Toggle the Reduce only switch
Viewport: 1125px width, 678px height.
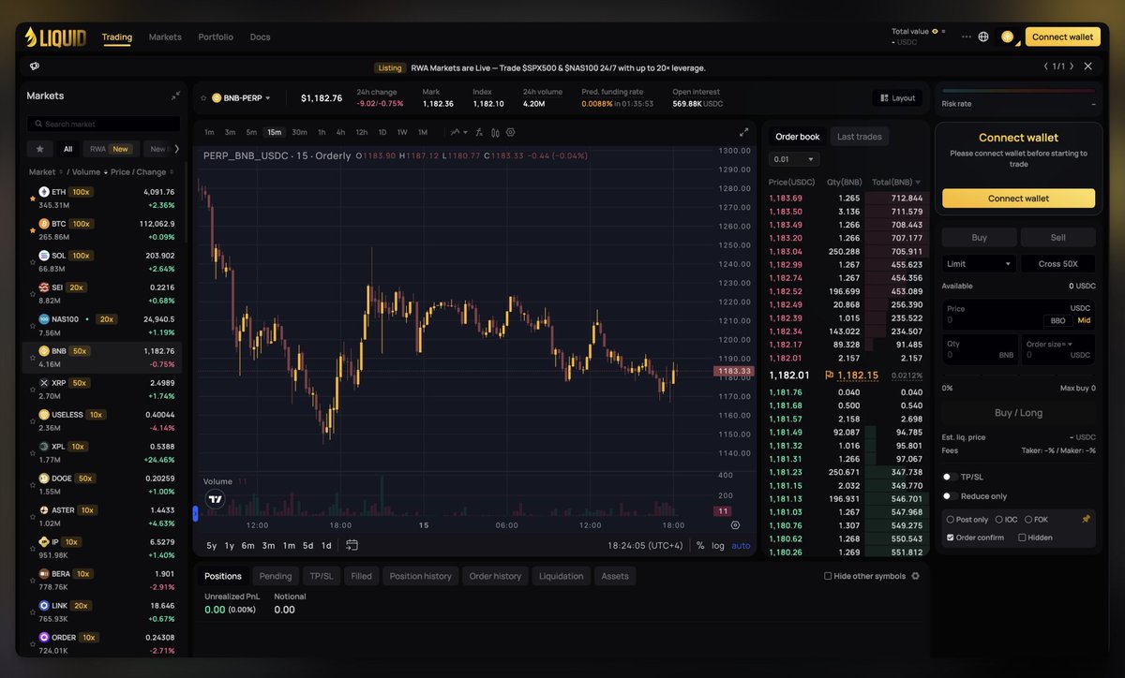(x=949, y=496)
